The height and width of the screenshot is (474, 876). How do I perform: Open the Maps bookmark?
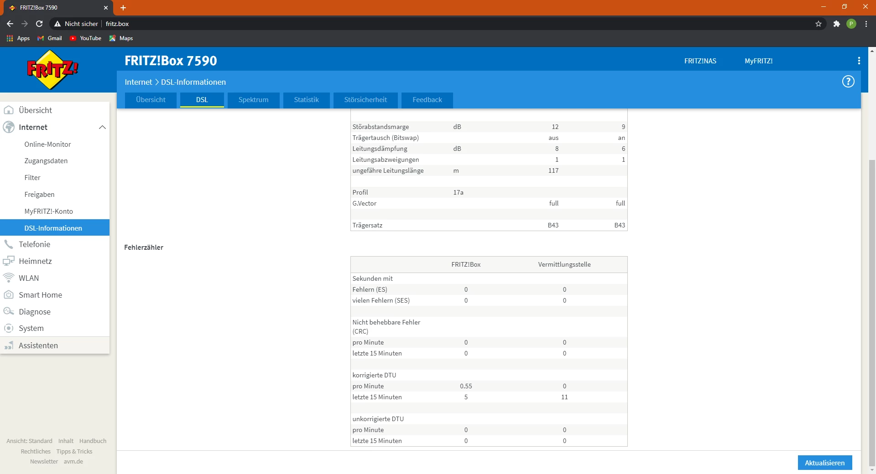(121, 38)
